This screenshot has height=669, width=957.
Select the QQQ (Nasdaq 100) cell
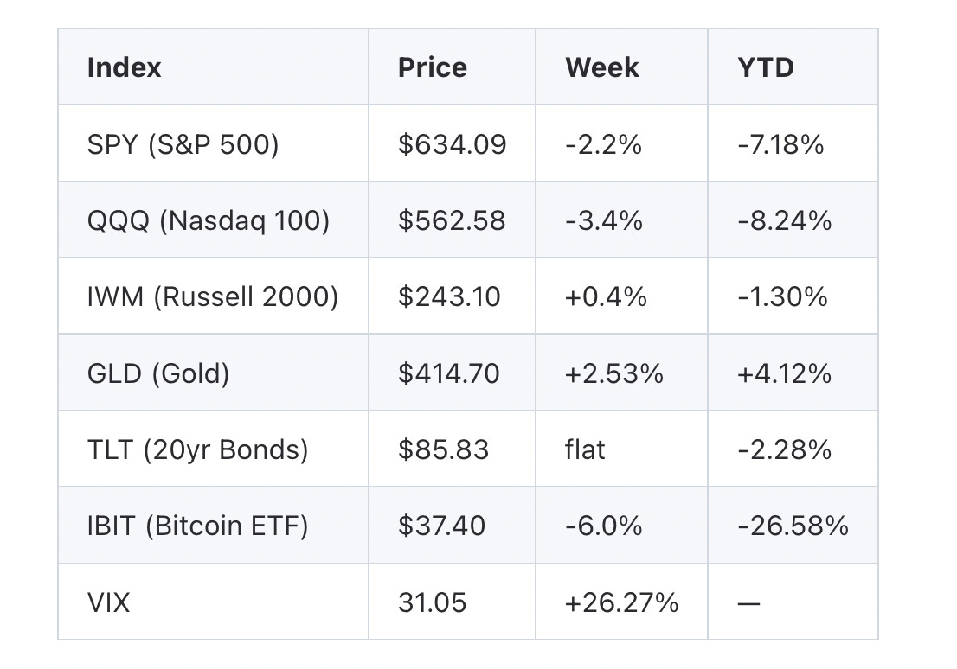coord(209,220)
